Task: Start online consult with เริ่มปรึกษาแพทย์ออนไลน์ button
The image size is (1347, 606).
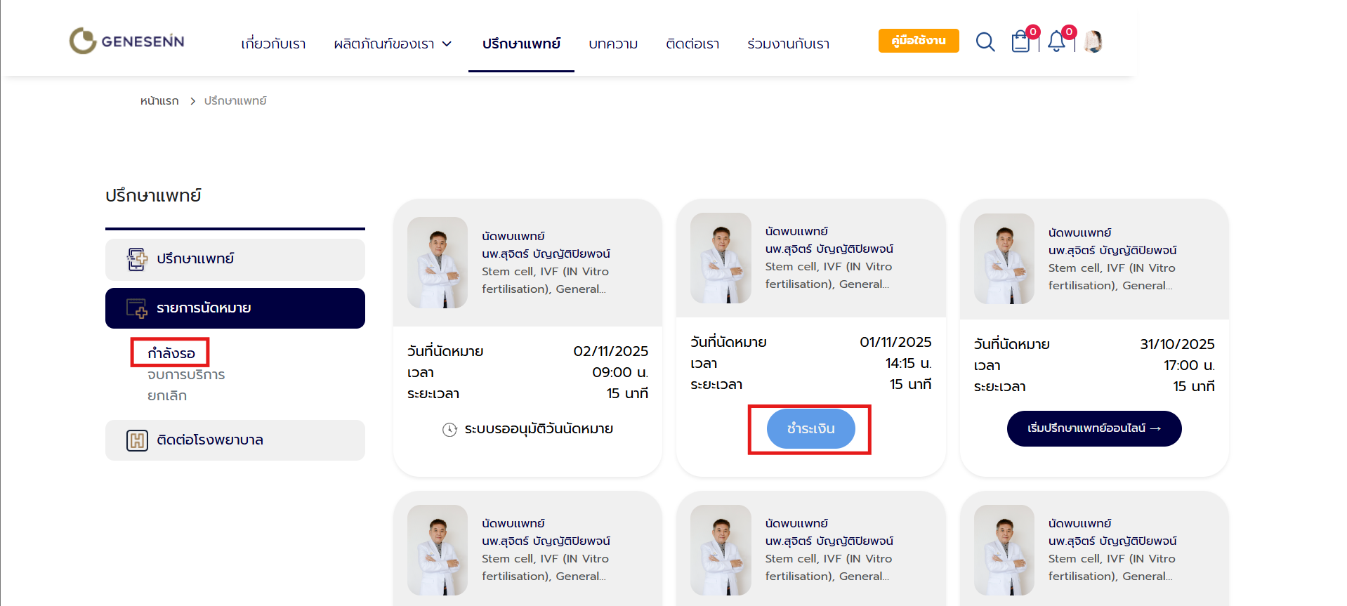Action: tap(1093, 428)
